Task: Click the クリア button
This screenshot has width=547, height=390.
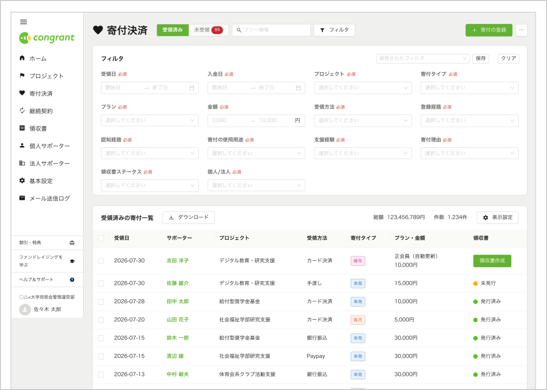Action: 508,58
